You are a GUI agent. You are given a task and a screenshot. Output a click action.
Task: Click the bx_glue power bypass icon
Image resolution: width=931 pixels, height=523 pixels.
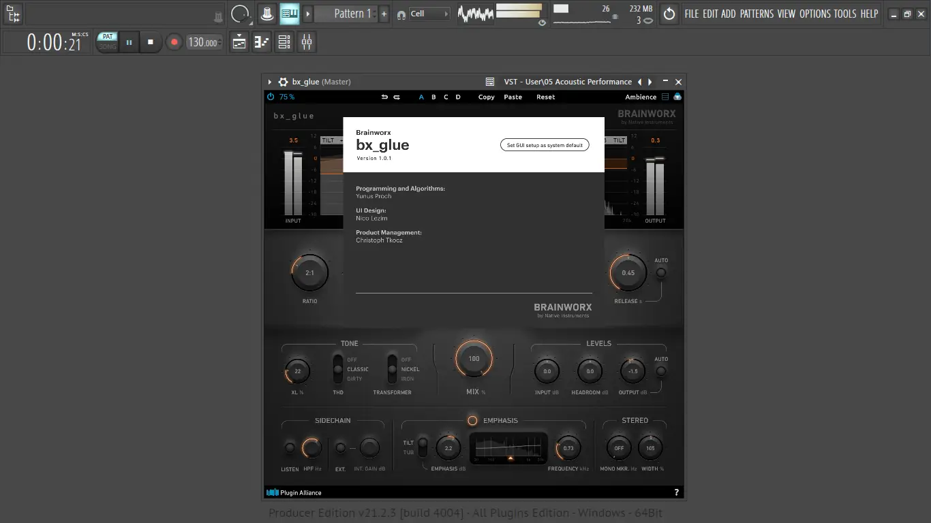click(x=271, y=97)
